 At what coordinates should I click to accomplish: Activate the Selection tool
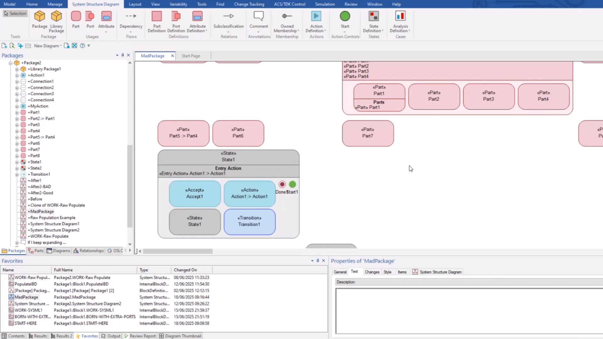click(x=15, y=13)
